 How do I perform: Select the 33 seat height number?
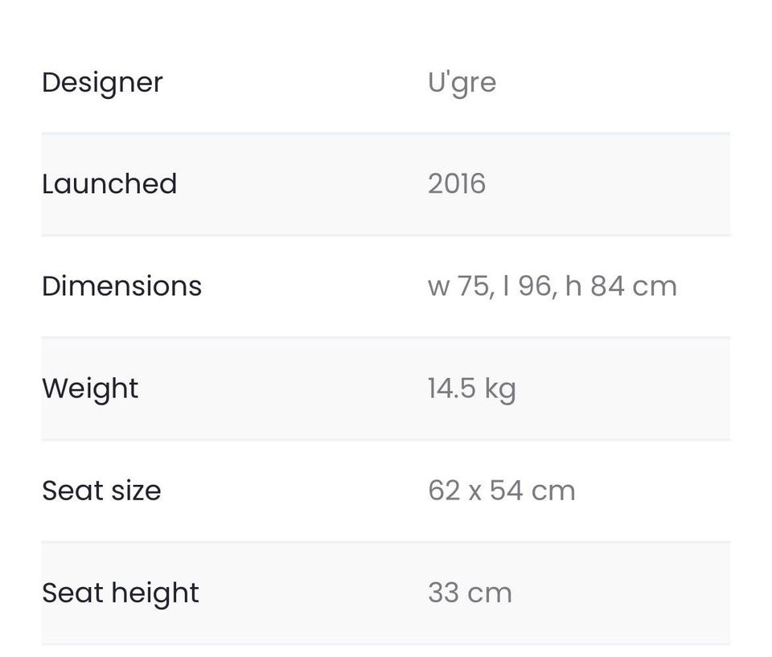(443, 593)
